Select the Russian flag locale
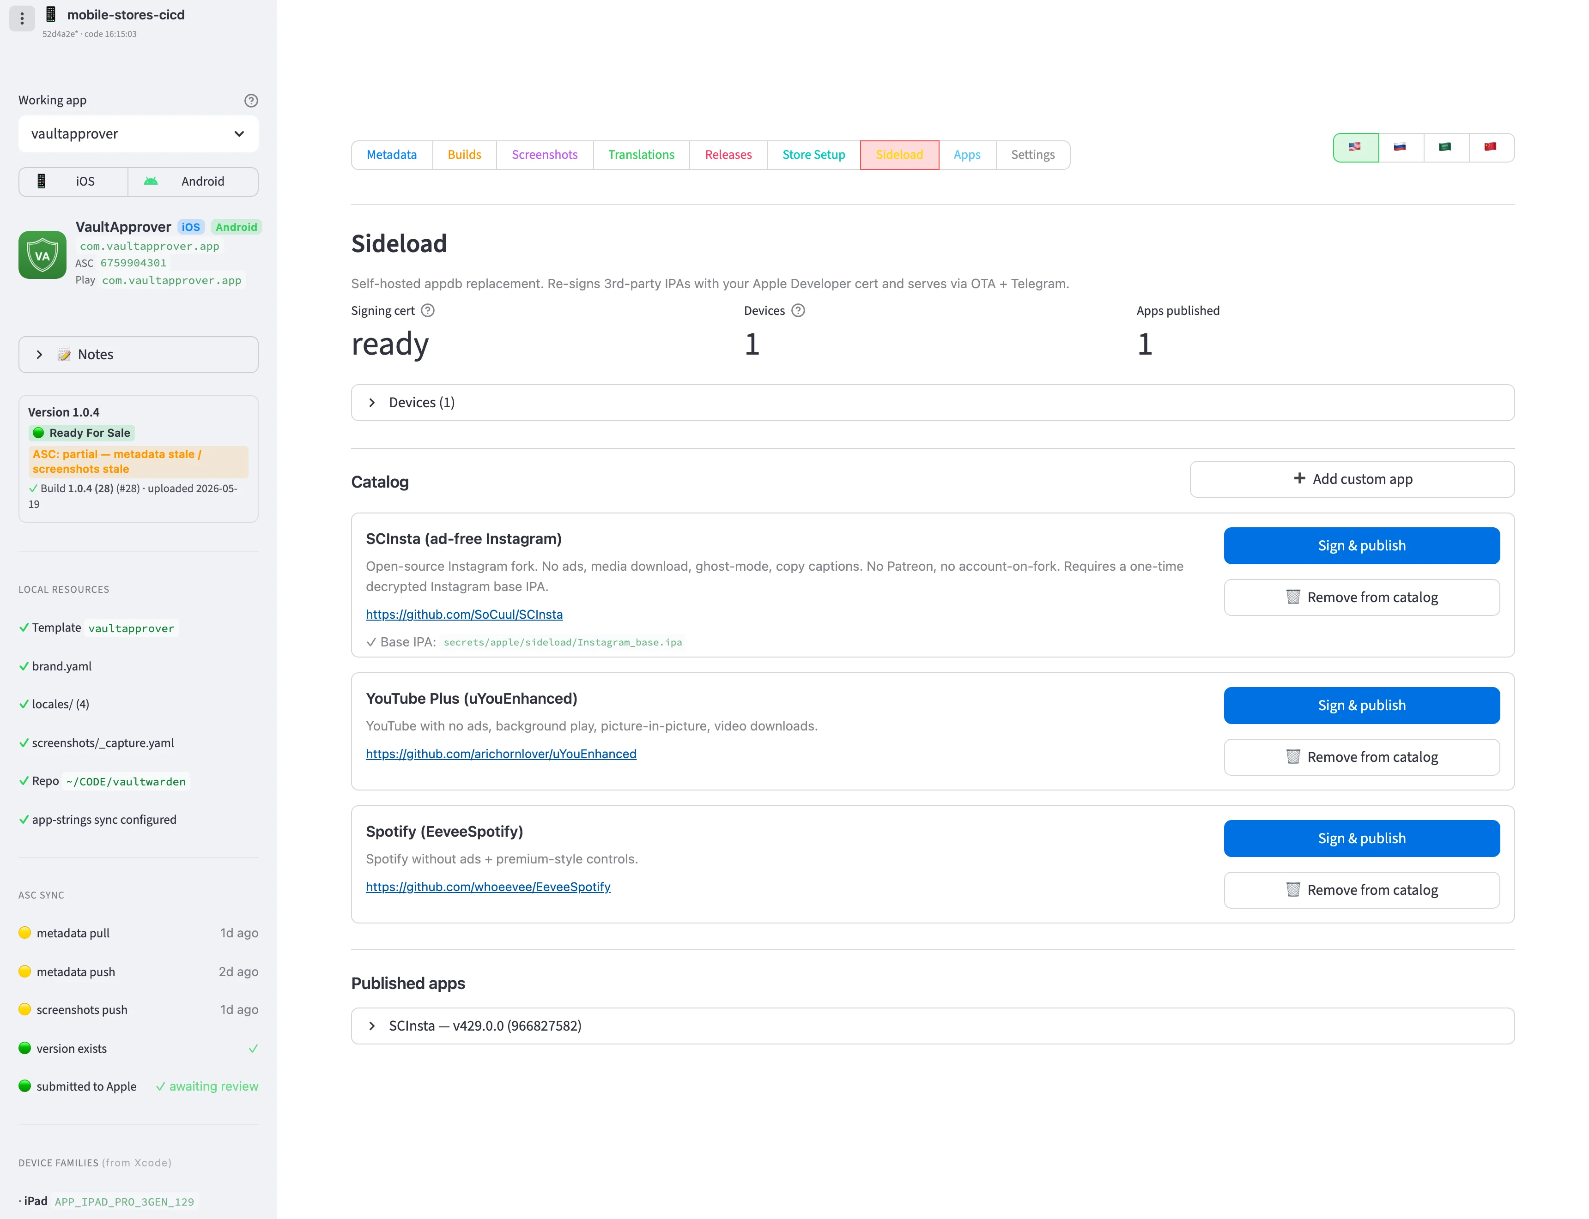This screenshot has width=1589, height=1219. [x=1400, y=147]
